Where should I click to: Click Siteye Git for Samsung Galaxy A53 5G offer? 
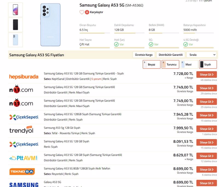click(x=207, y=183)
